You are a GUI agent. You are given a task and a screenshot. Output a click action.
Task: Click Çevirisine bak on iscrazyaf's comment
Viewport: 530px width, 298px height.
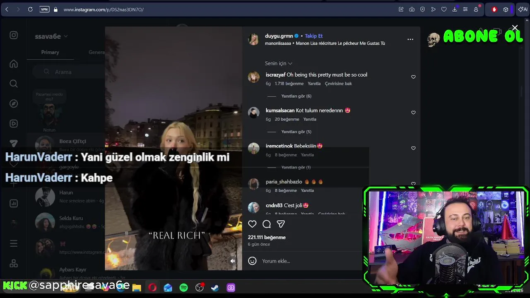tap(338, 84)
